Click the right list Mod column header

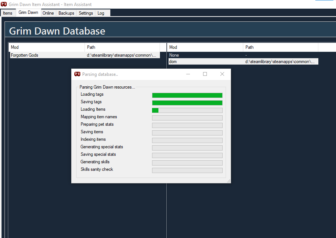pos(205,47)
